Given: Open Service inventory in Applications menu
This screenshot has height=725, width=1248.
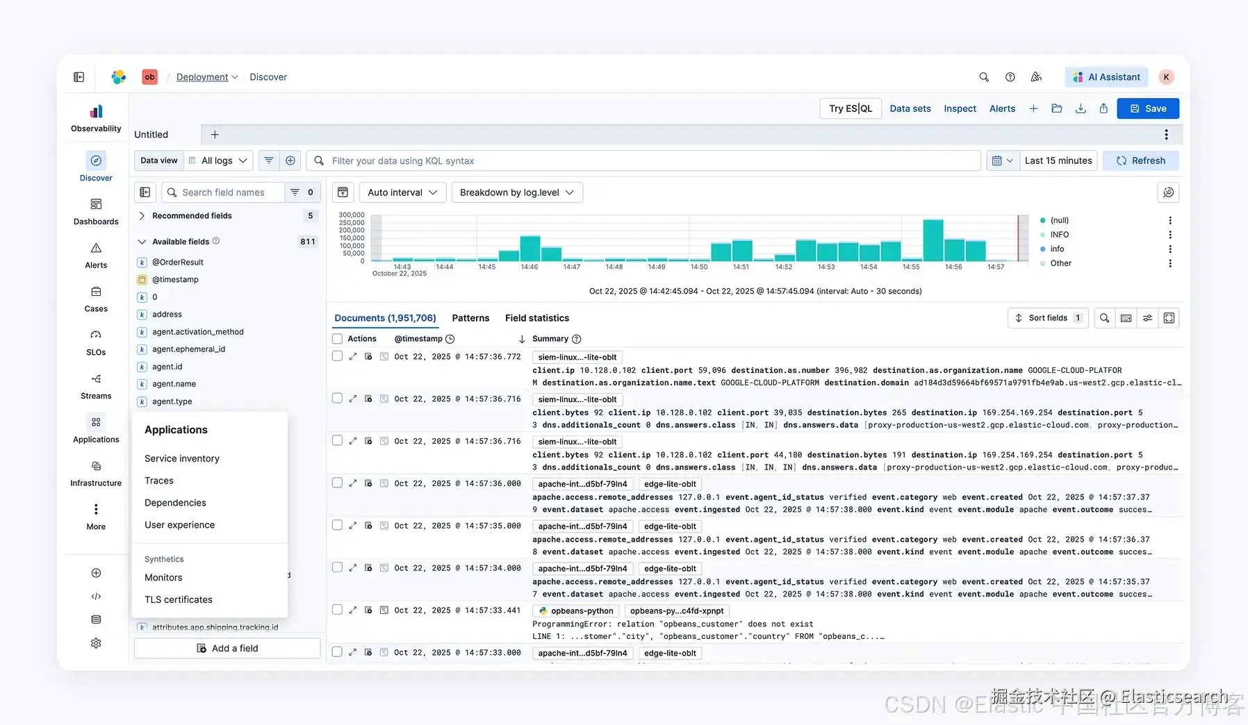Looking at the screenshot, I should [x=182, y=458].
